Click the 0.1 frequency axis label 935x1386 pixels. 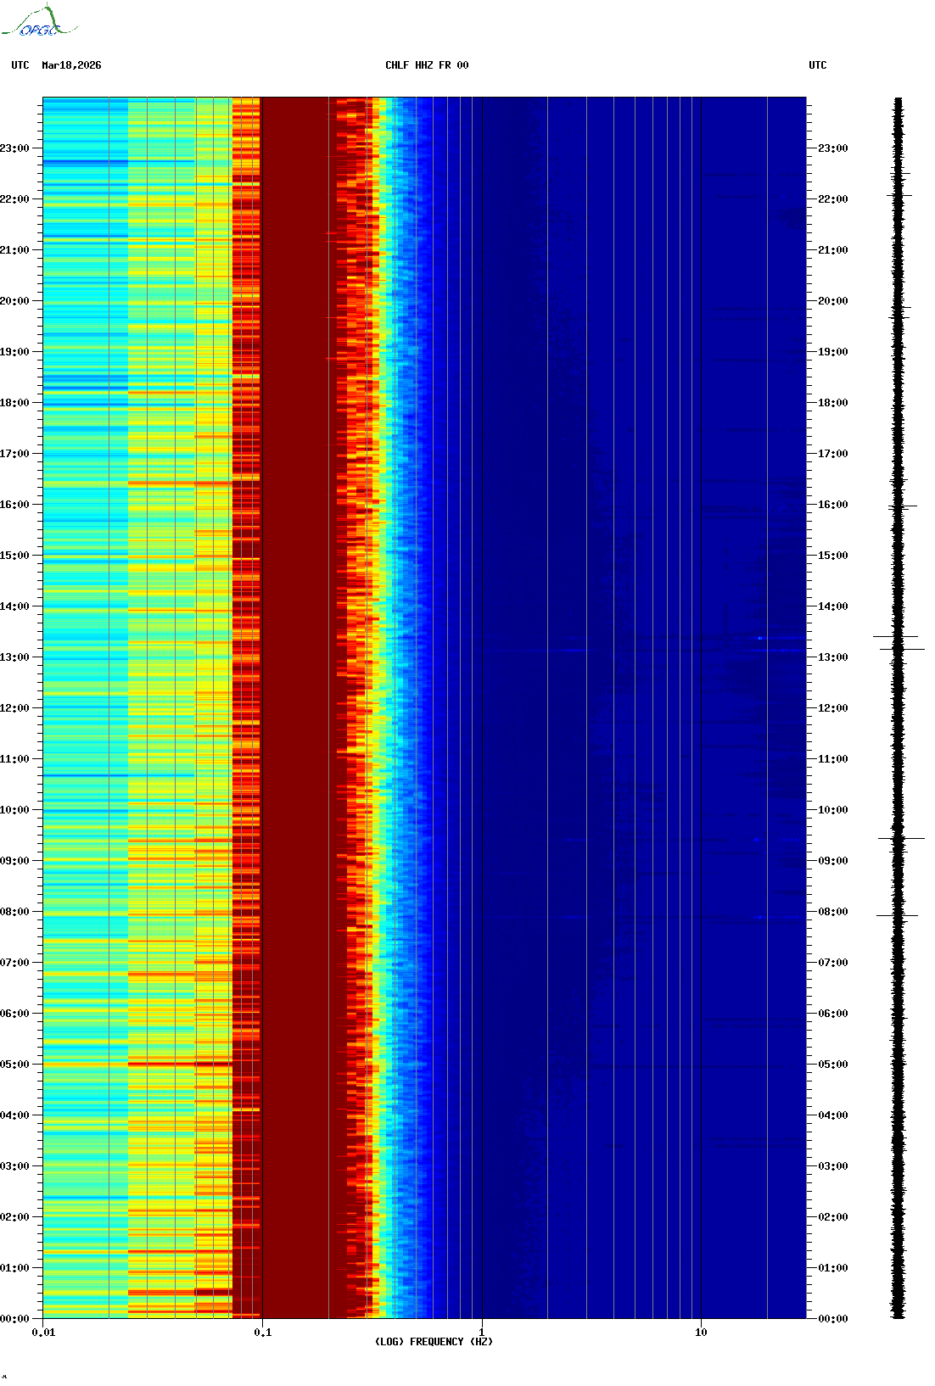(x=262, y=1333)
